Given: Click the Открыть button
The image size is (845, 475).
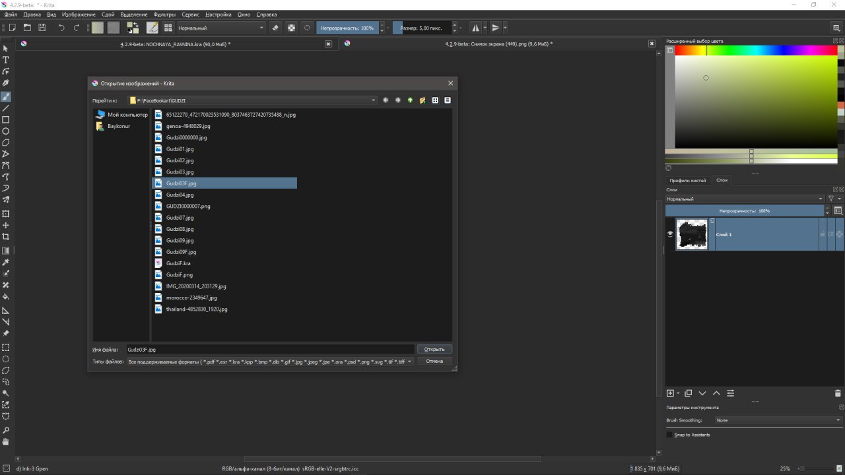Looking at the screenshot, I should point(434,349).
